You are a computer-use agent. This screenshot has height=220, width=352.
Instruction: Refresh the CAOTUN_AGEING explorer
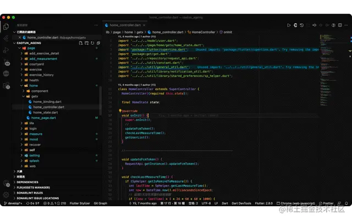point(92,43)
